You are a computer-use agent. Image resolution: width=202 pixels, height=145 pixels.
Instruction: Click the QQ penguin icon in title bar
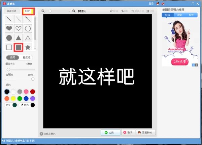tap(158, 4)
